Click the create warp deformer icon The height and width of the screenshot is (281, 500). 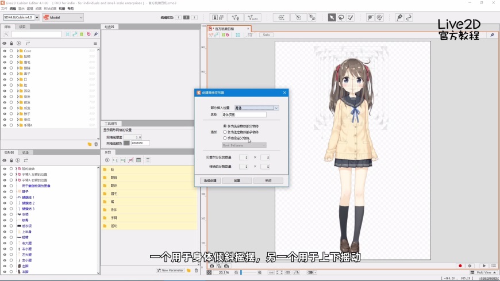pos(281,18)
